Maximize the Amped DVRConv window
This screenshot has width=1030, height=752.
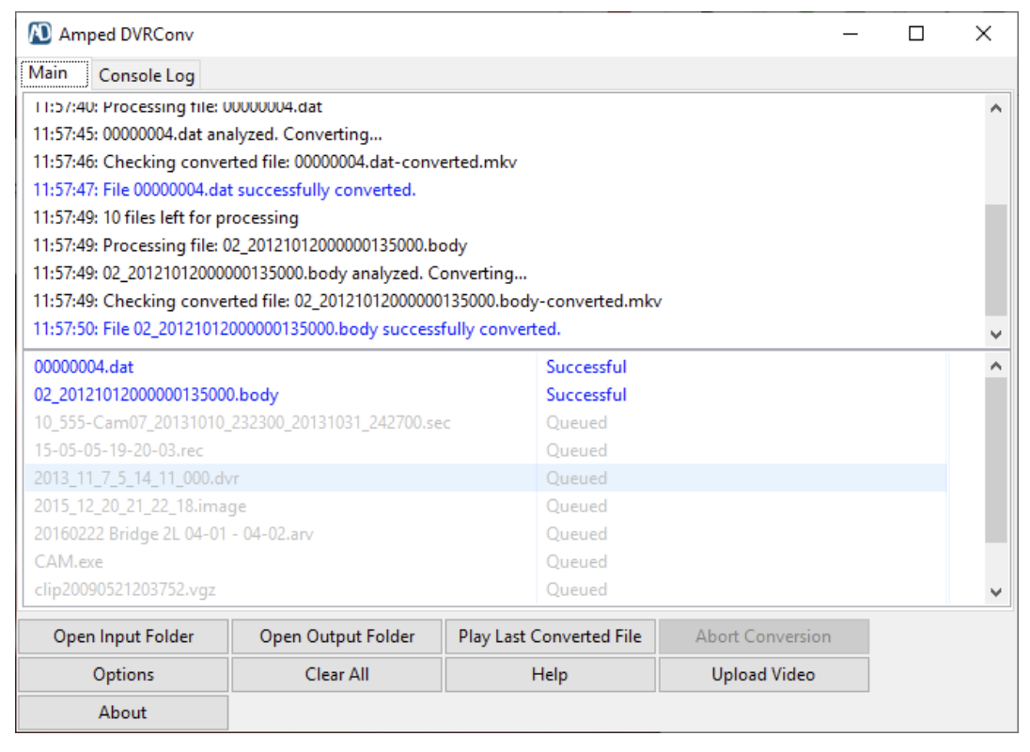click(916, 34)
